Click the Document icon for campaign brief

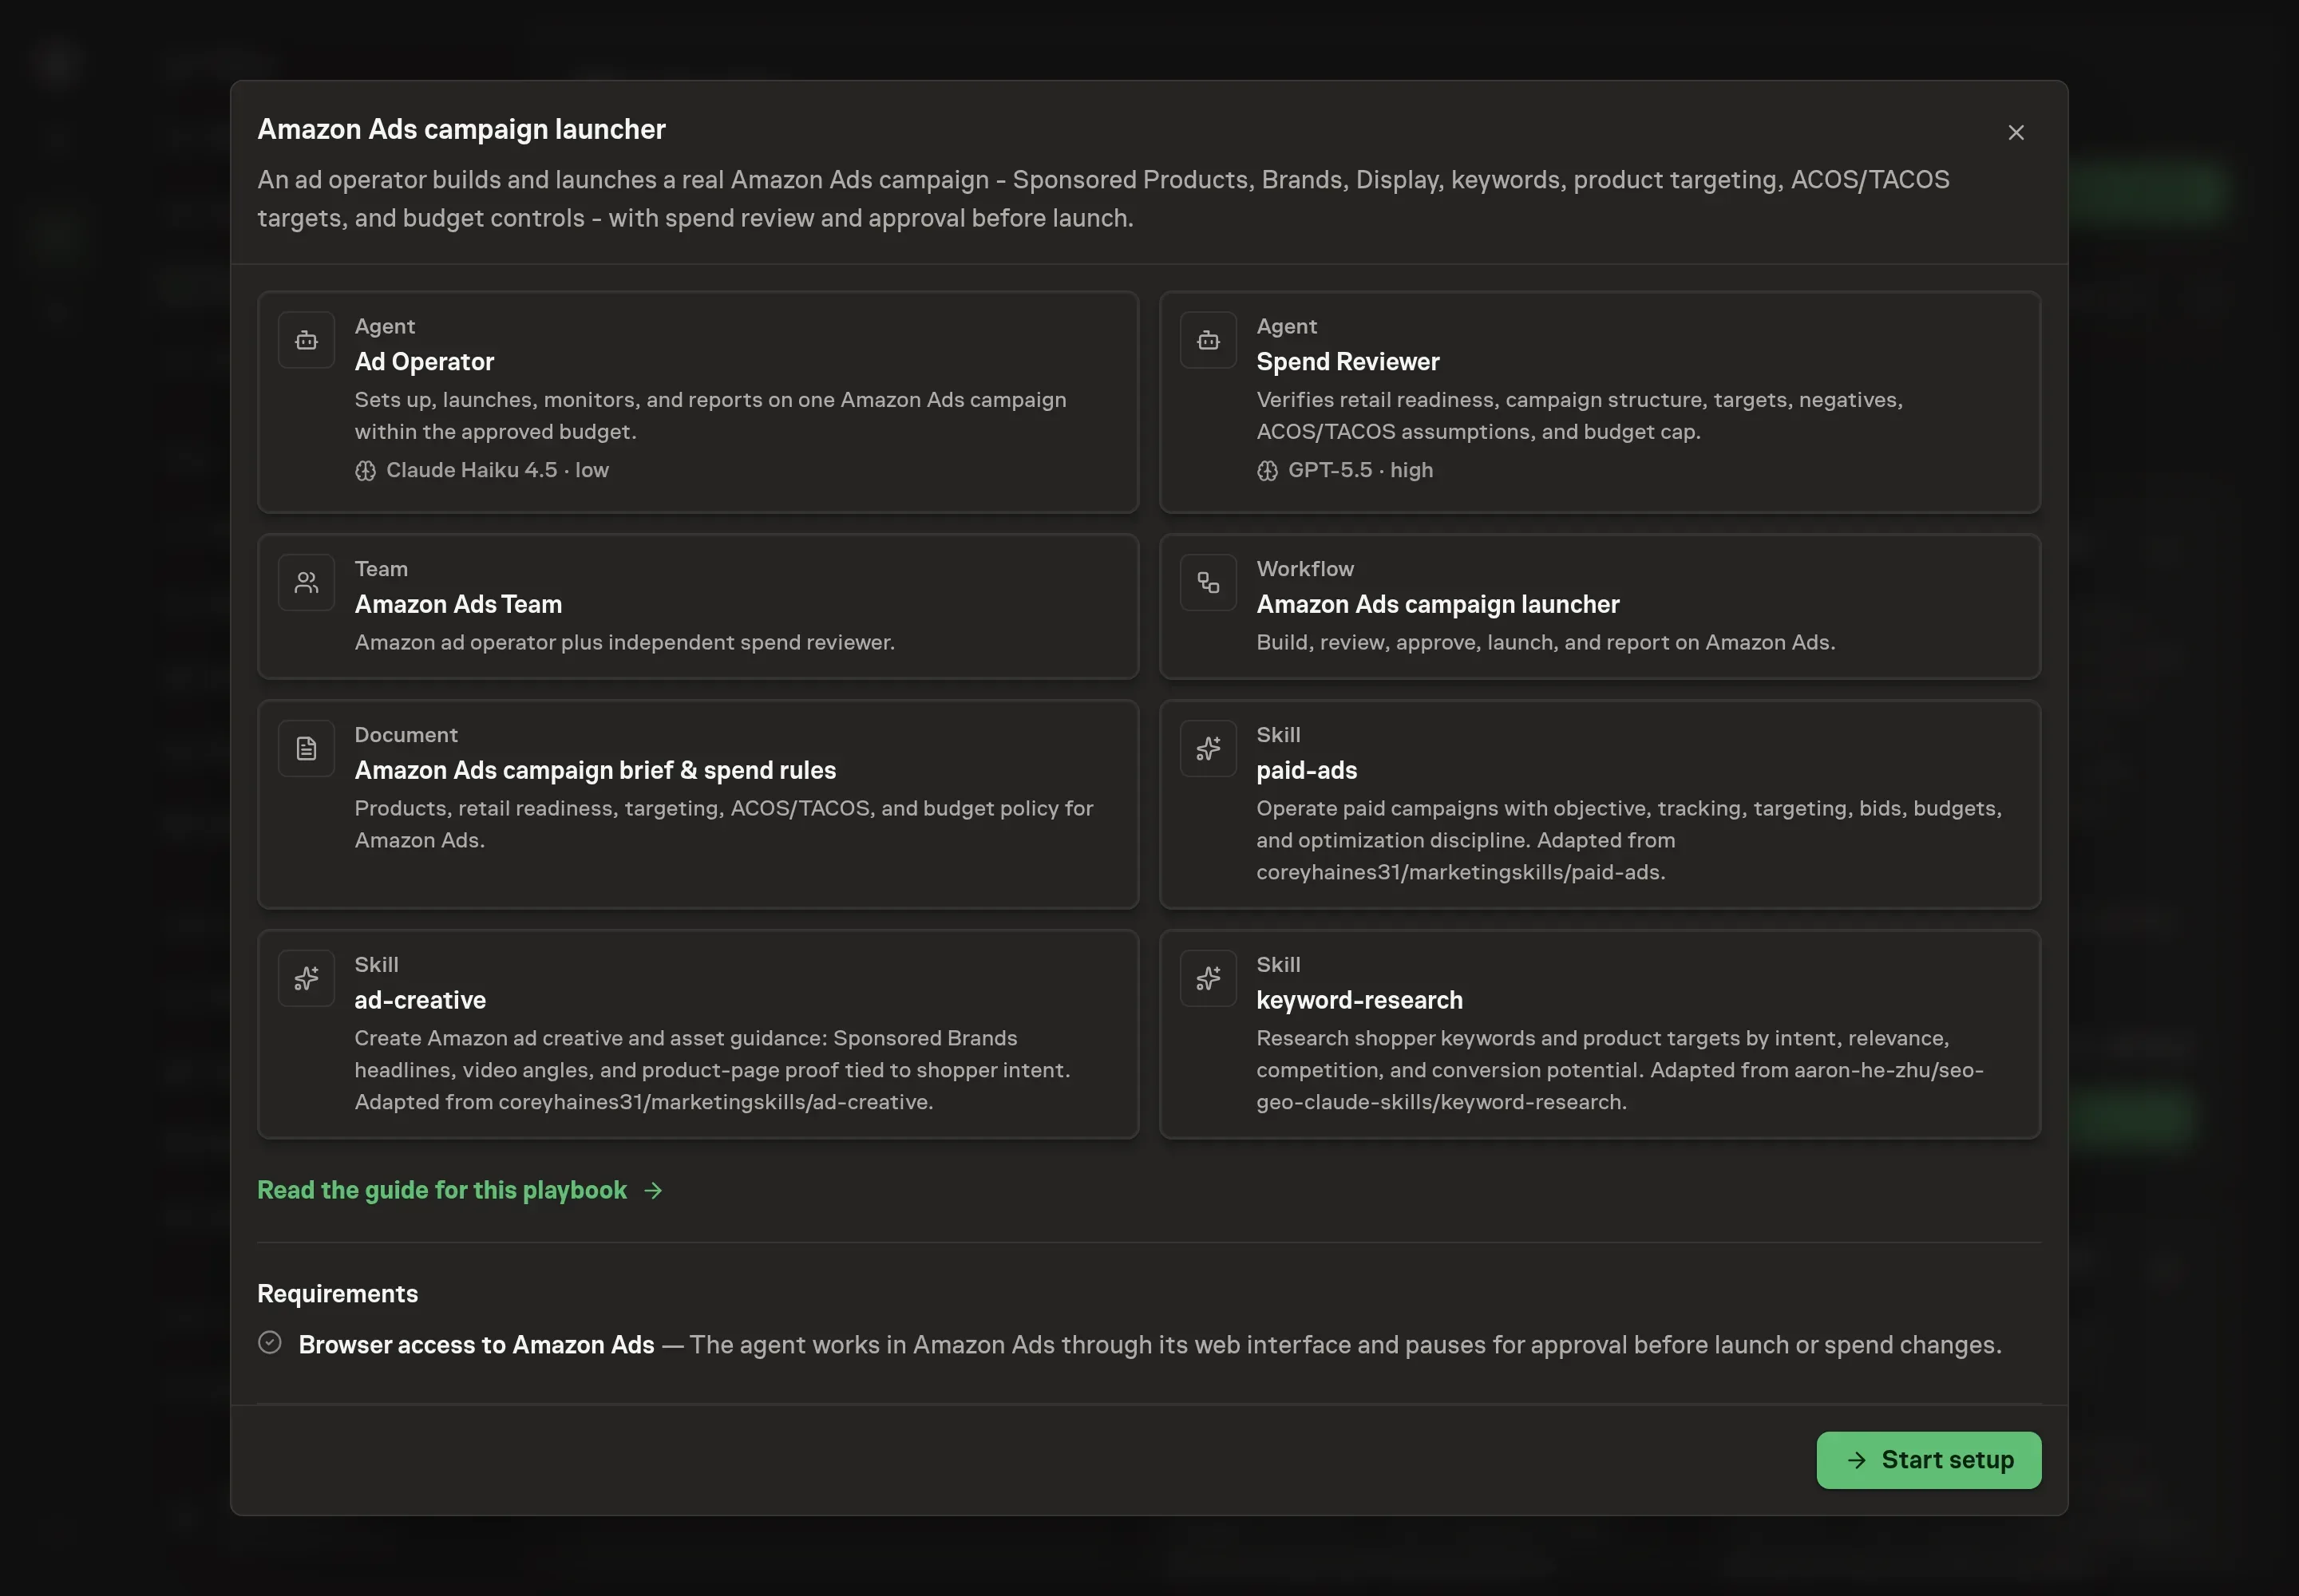coord(306,749)
